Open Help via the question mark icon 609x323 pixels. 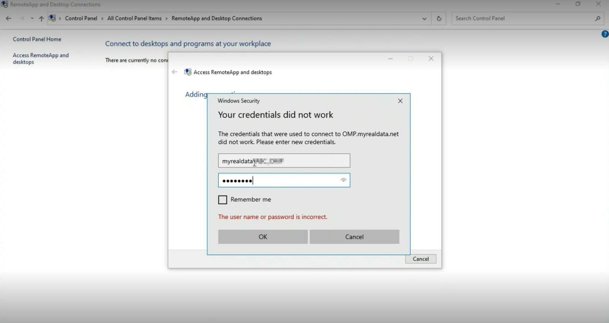tap(605, 33)
